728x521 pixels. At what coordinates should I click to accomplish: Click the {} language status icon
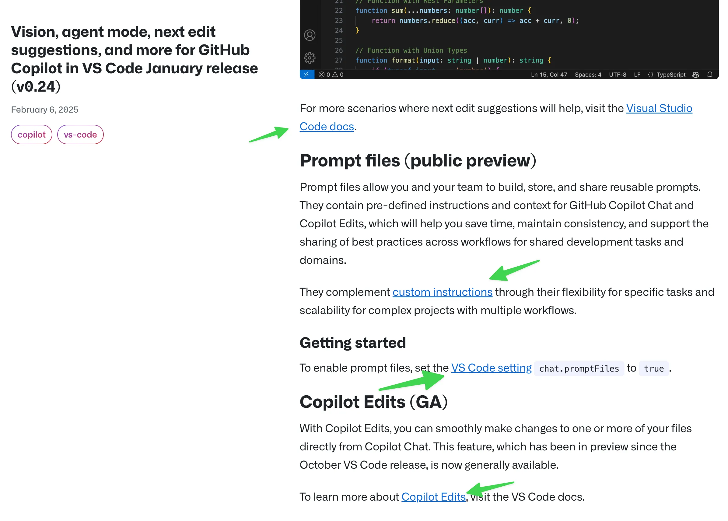point(650,75)
